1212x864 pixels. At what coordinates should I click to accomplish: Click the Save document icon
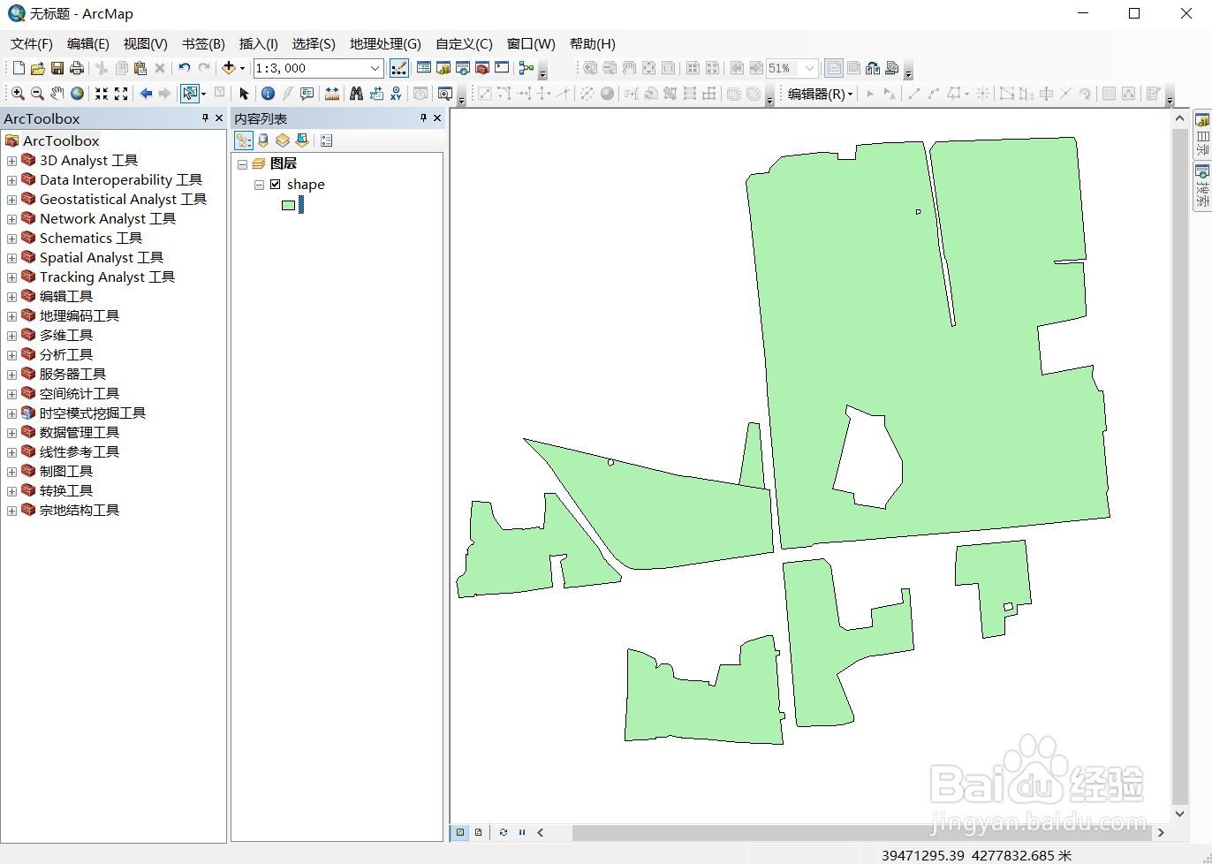[57, 67]
